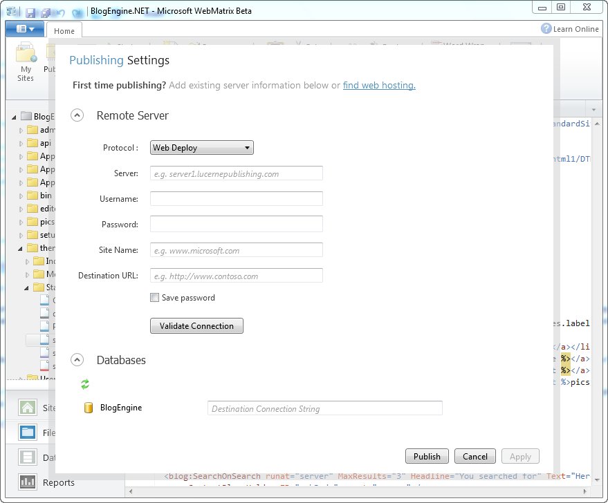608x503 pixels.
Task: Toggle the Save password checkbox
Action: 154,297
